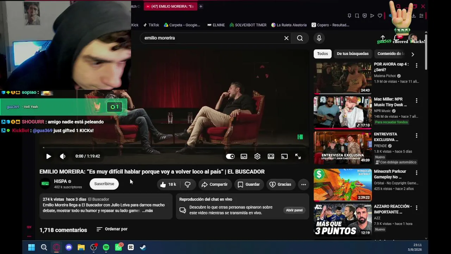Click the YouTube search magnifier button
The height and width of the screenshot is (254, 451).
click(x=300, y=38)
